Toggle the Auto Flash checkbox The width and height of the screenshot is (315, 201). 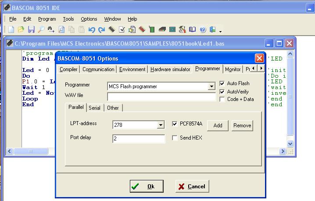point(222,83)
